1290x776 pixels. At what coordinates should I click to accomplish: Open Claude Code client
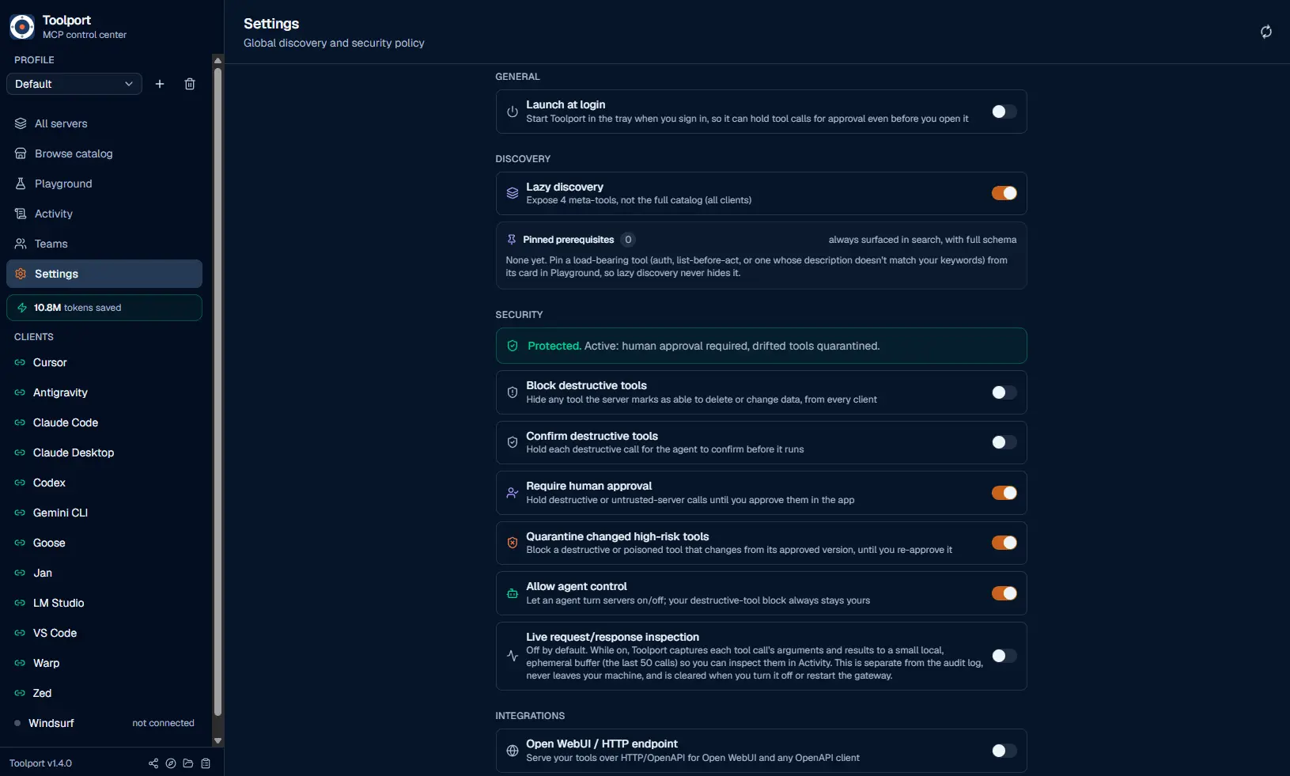pos(104,422)
